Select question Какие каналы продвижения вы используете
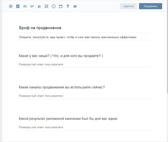The height and width of the screenshot is (142, 168). click(x=62, y=87)
